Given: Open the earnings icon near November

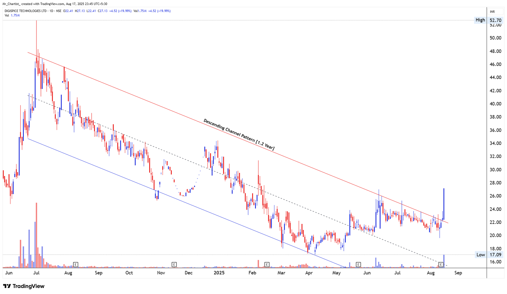Looking at the screenshot, I should [x=174, y=264].
